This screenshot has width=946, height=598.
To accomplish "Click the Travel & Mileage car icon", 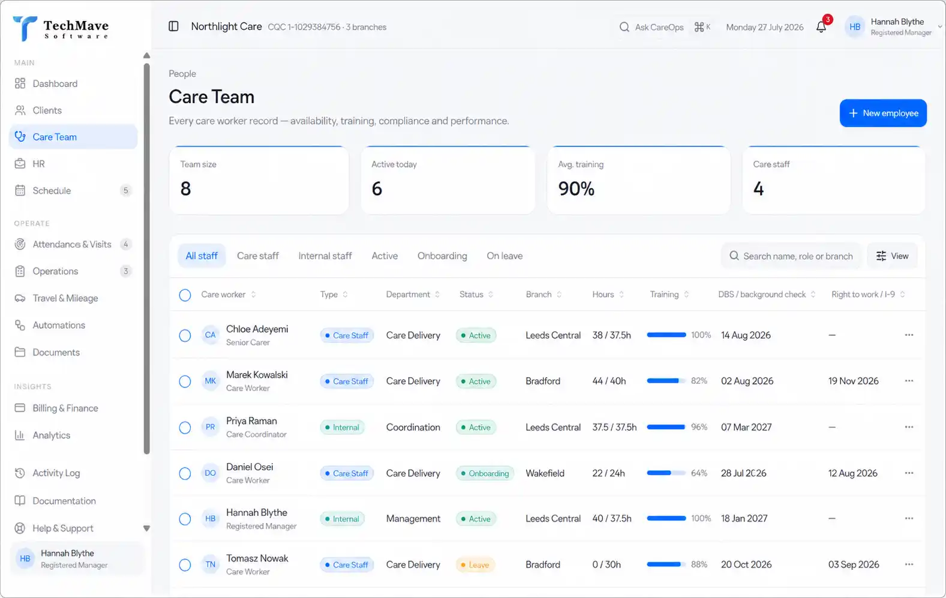I will coord(20,298).
